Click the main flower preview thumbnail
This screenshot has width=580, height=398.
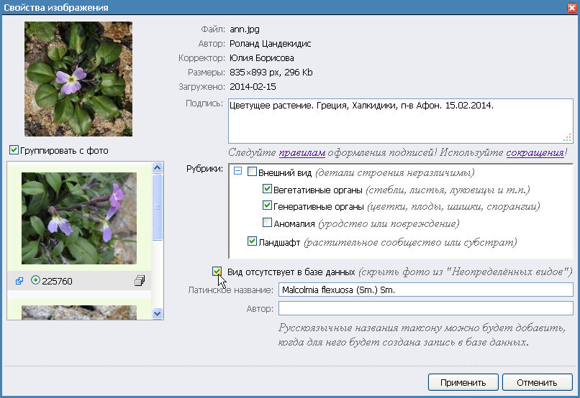[x=78, y=78]
